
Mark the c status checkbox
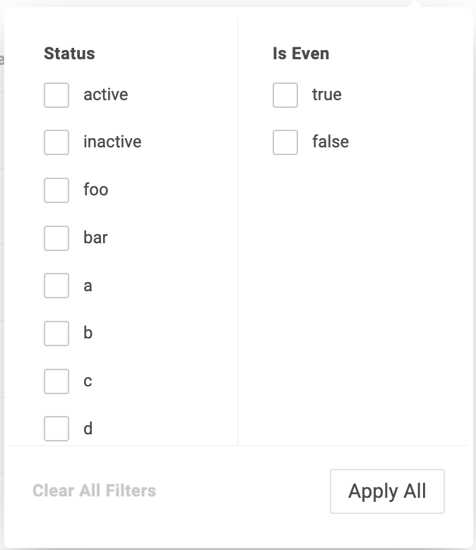coord(56,381)
